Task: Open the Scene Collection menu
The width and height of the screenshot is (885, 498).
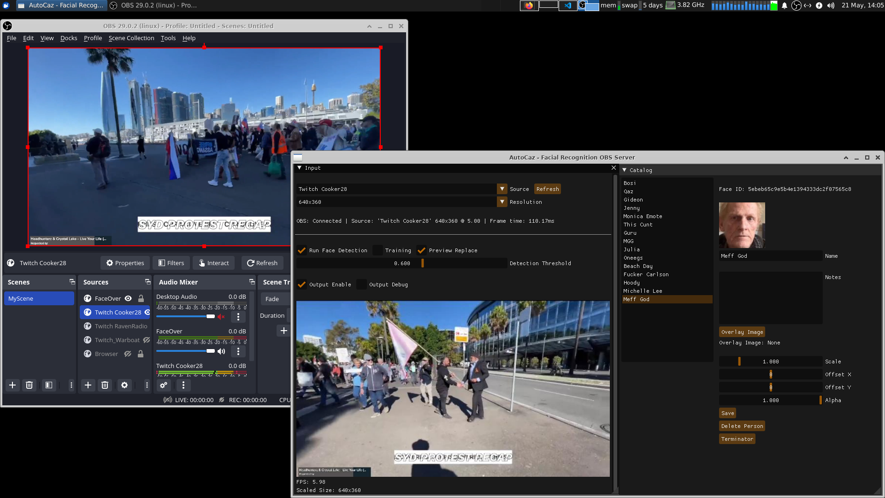Action: (131, 38)
